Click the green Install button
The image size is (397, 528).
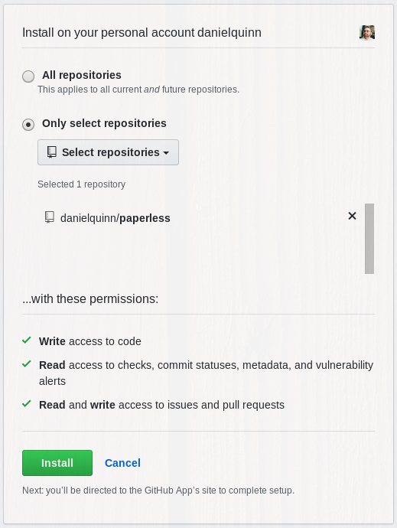[57, 463]
